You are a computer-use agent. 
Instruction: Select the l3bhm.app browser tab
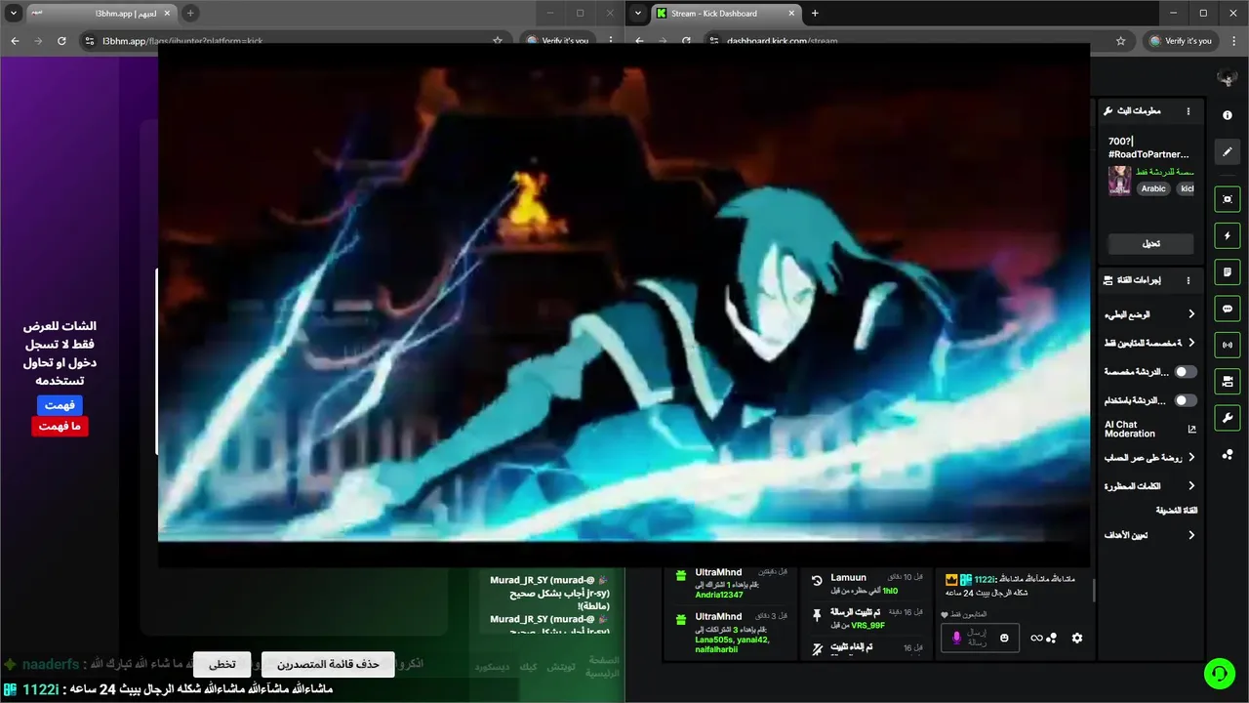[x=101, y=14]
